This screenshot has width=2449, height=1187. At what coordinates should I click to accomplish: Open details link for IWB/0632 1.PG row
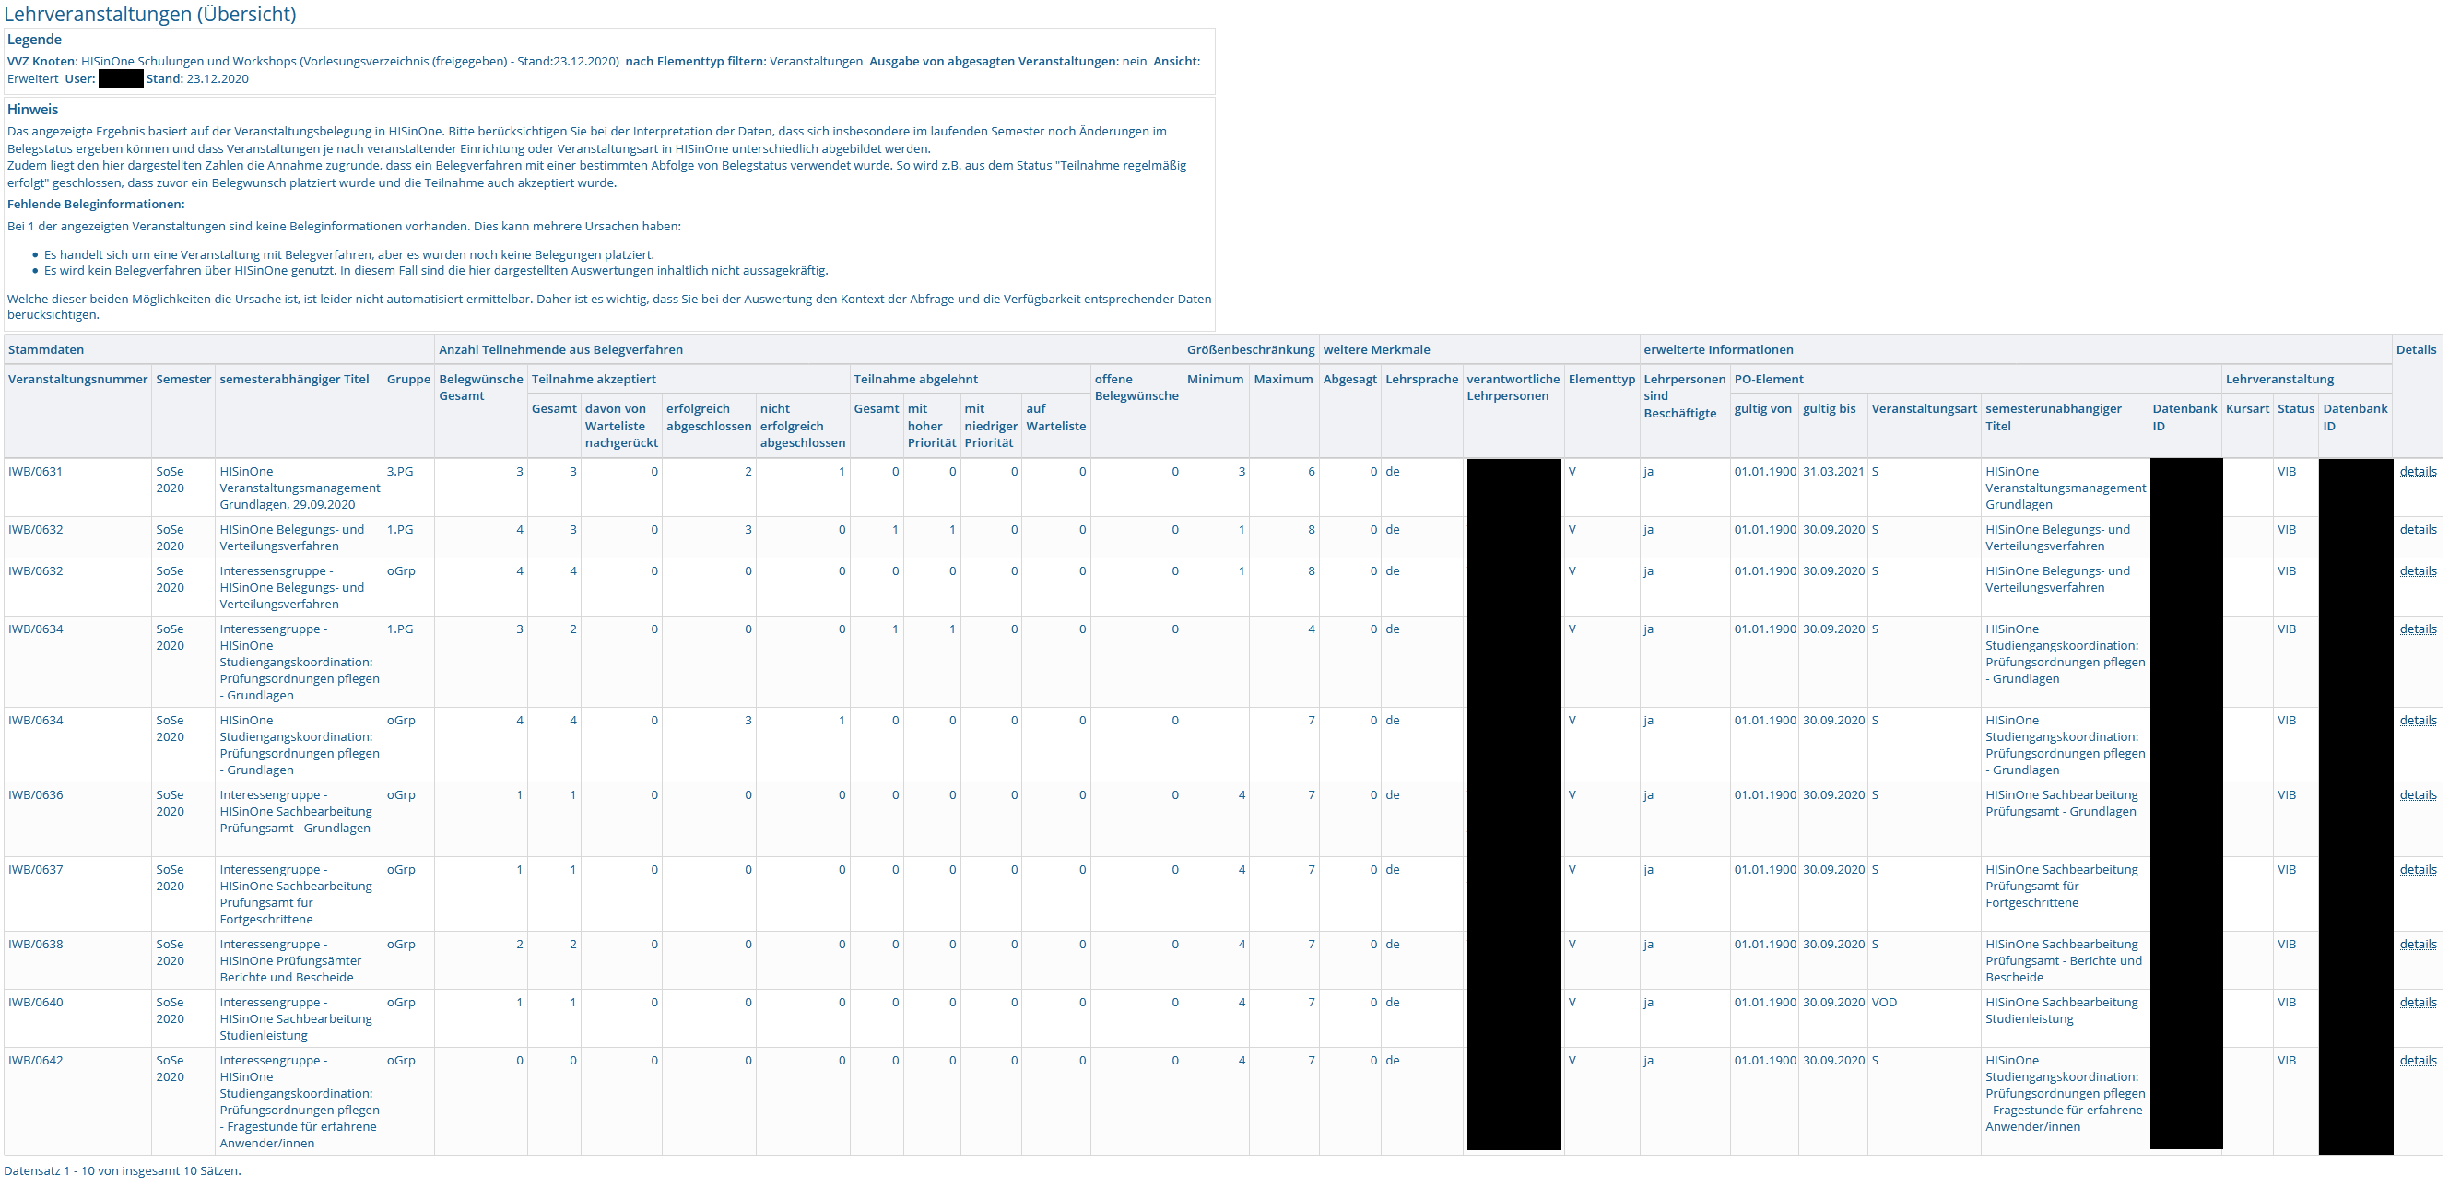pos(2417,529)
